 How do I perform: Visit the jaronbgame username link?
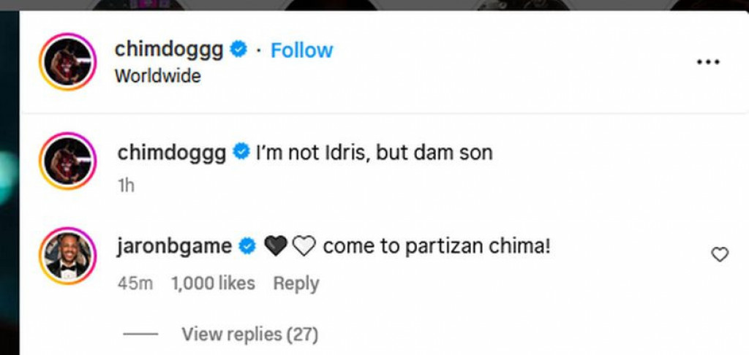pos(174,247)
